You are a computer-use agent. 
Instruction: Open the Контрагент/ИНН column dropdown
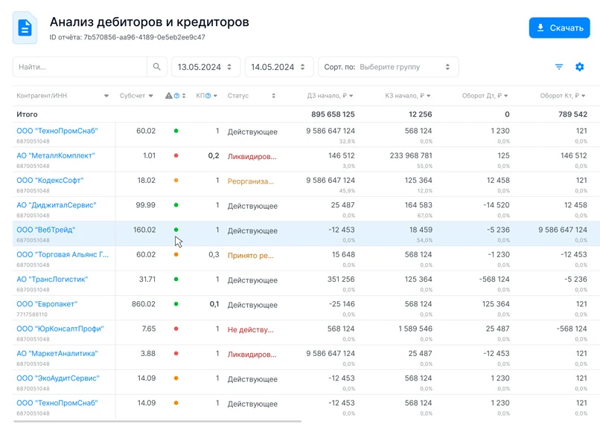point(105,97)
